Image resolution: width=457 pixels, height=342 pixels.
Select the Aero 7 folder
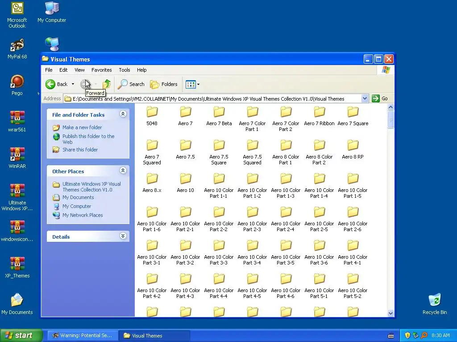tap(185, 116)
